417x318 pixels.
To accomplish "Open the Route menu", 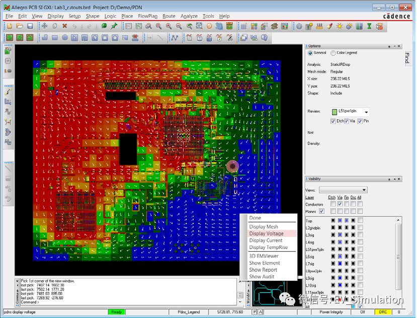I will (169, 16).
